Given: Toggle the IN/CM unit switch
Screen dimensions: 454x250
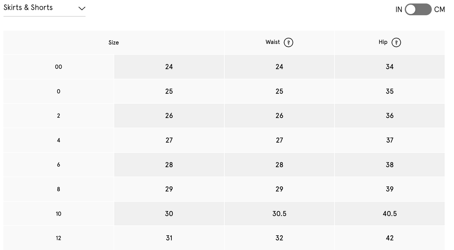Looking at the screenshot, I should 418,9.
